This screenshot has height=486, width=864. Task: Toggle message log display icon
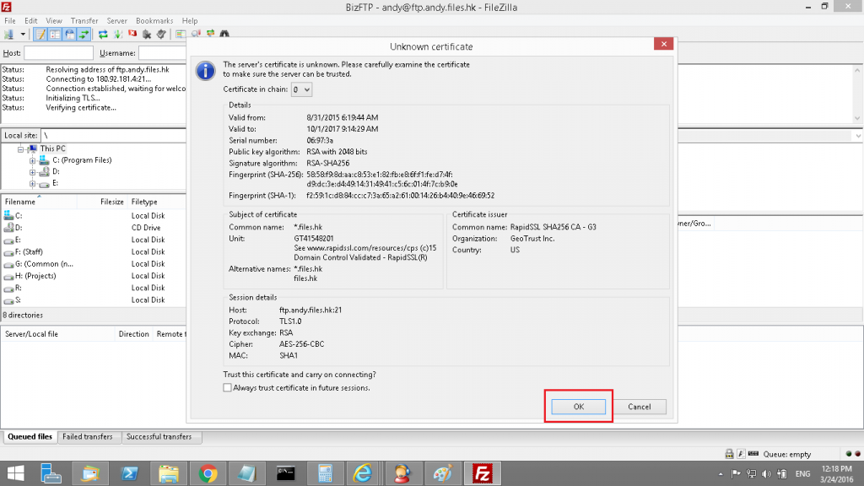tap(40, 34)
